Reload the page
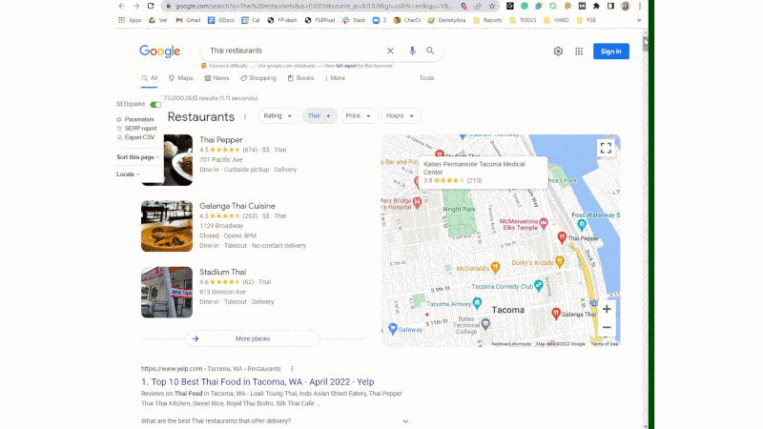This screenshot has width=763, height=429. 151,6
